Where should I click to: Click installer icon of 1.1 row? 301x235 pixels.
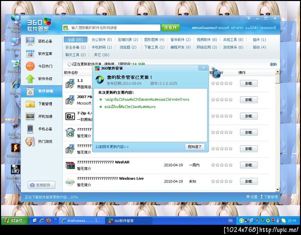click(x=70, y=84)
